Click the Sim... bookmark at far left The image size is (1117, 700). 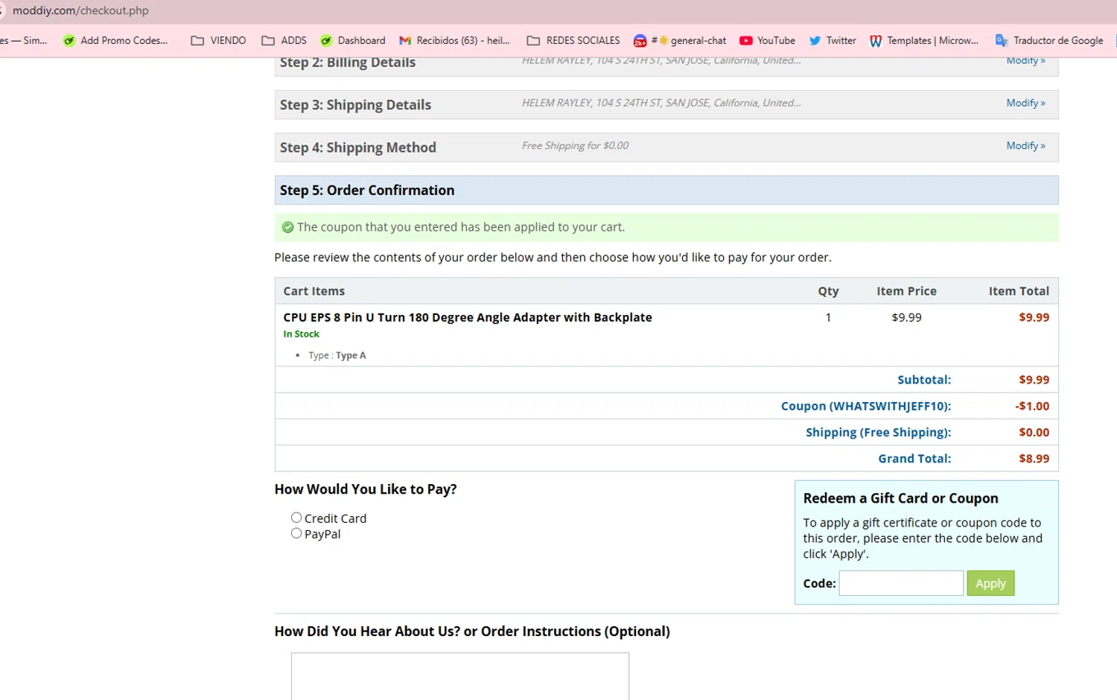point(24,40)
